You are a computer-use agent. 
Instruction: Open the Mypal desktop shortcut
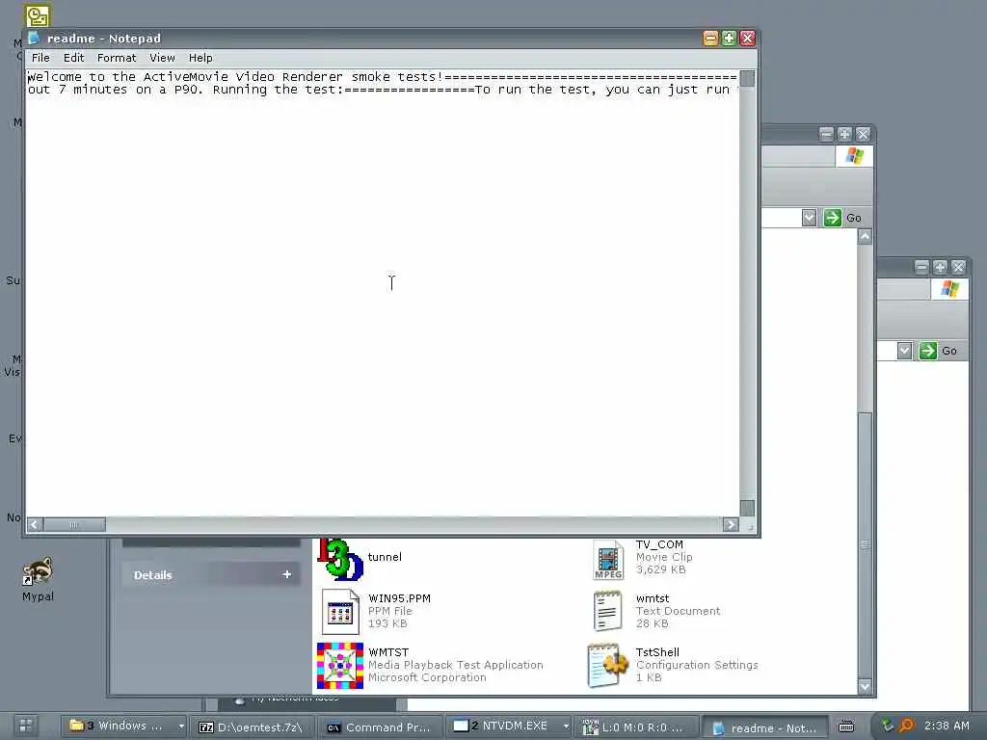(x=38, y=579)
